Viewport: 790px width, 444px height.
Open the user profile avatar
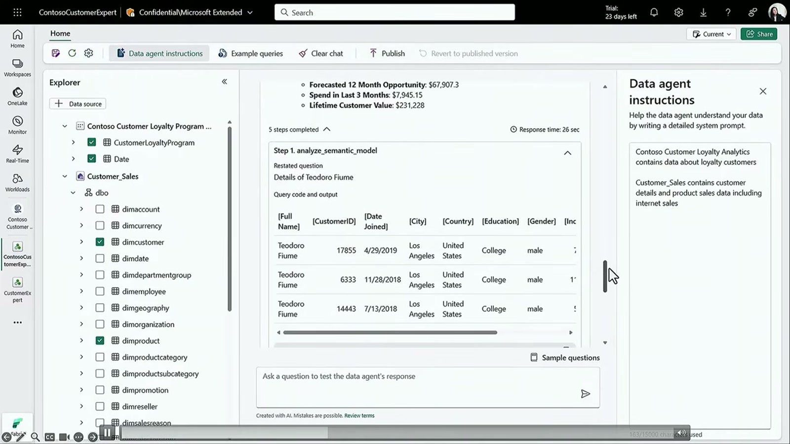pyautogui.click(x=777, y=12)
